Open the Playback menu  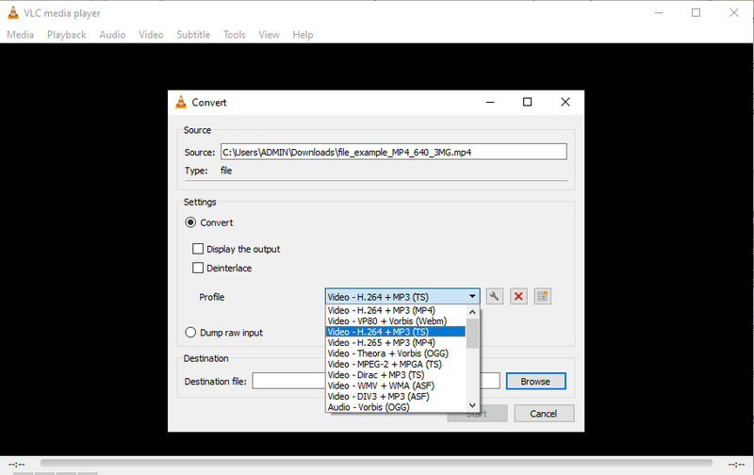click(66, 35)
